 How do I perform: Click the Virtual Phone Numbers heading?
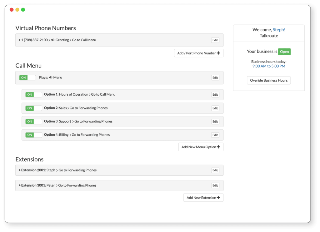pyautogui.click(x=46, y=28)
